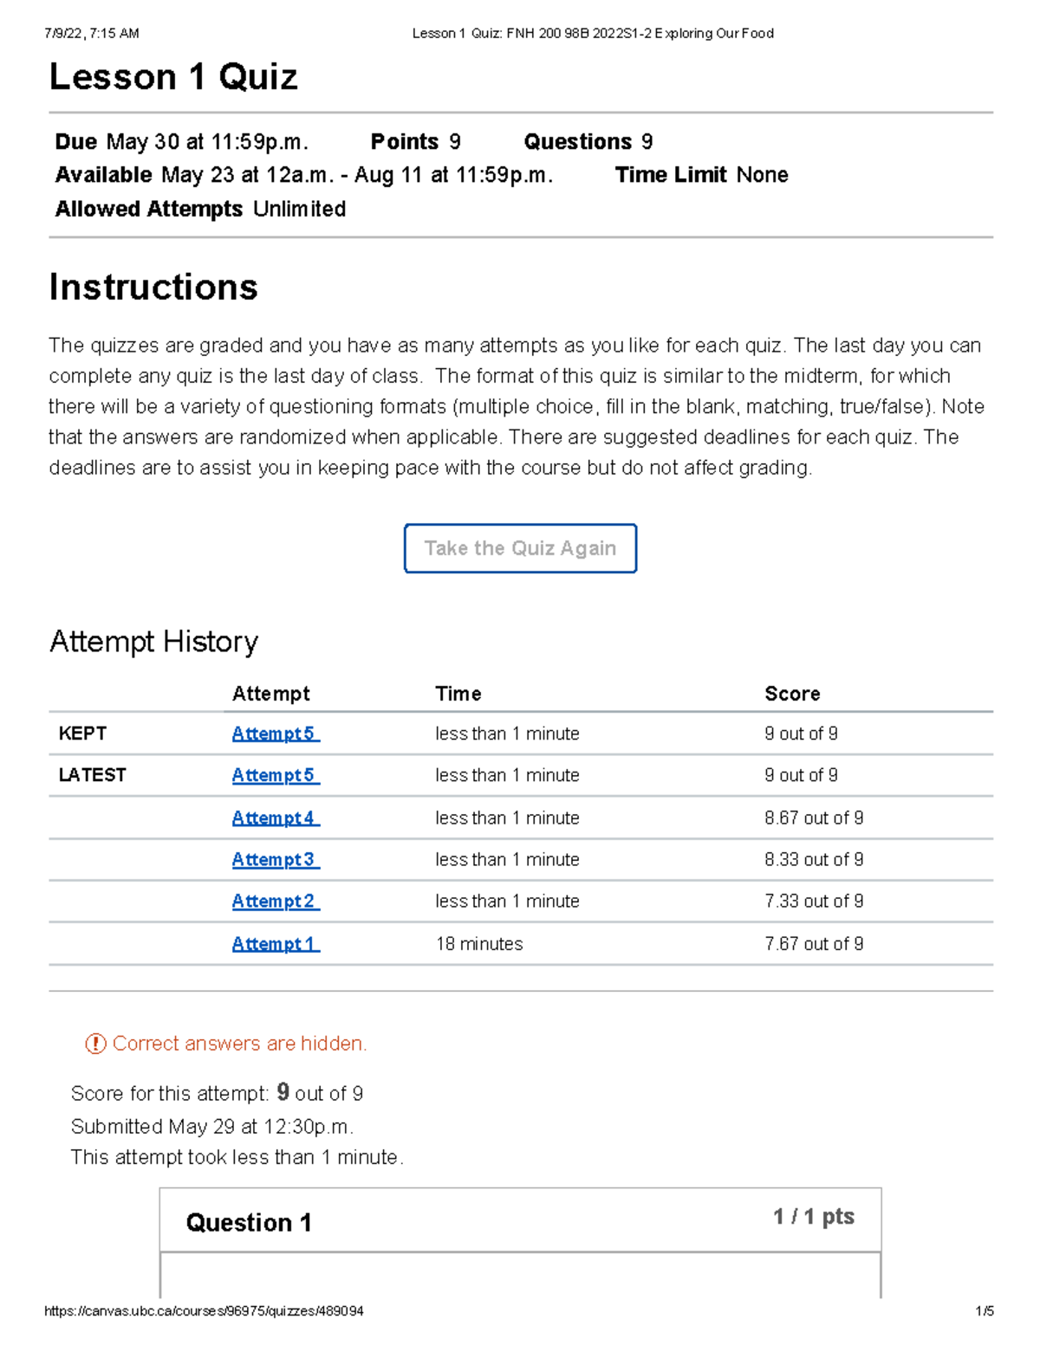Image resolution: width=1040 pixels, height=1345 pixels.
Task: Select the Question 1 header
Action: (x=250, y=1223)
